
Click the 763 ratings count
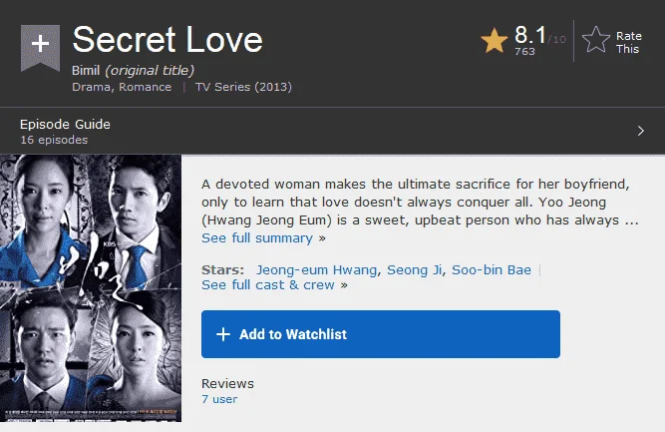tap(524, 51)
